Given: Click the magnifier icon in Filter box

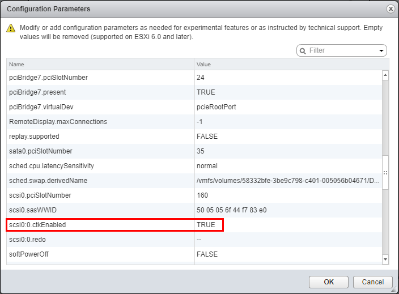Looking at the screenshot, I should (303, 50).
